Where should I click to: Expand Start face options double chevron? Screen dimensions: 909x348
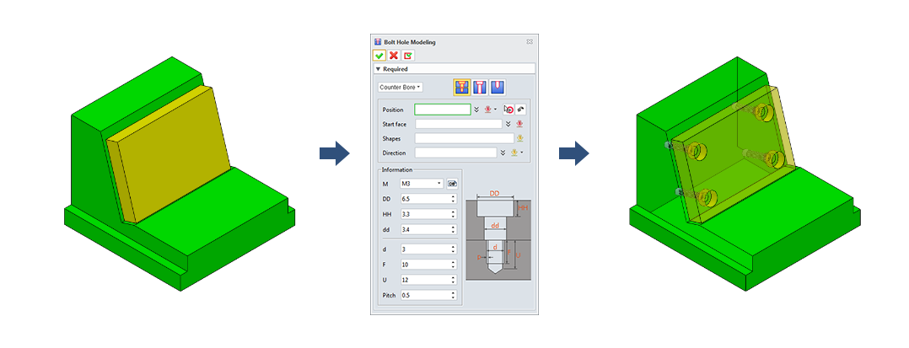508,124
